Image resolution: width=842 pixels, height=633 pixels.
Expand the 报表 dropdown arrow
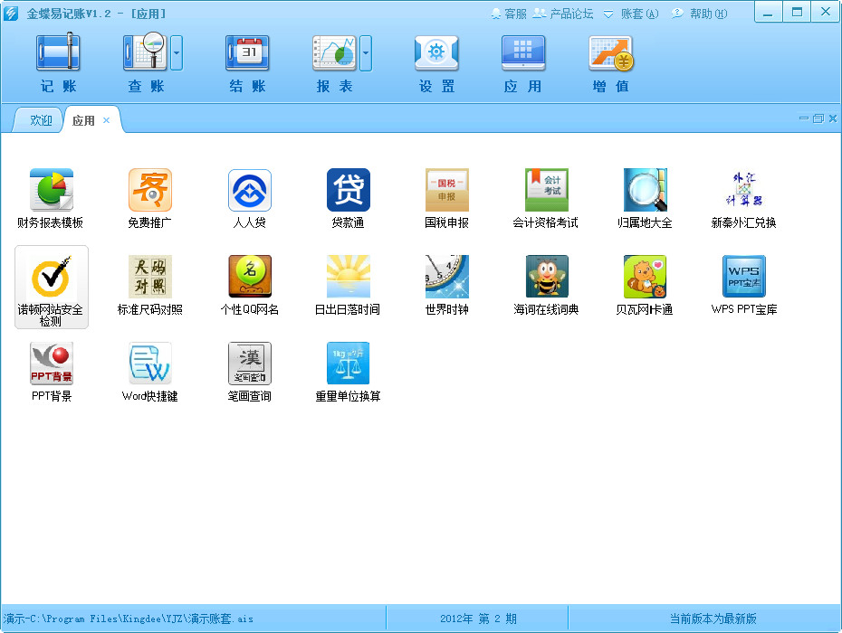(x=366, y=53)
